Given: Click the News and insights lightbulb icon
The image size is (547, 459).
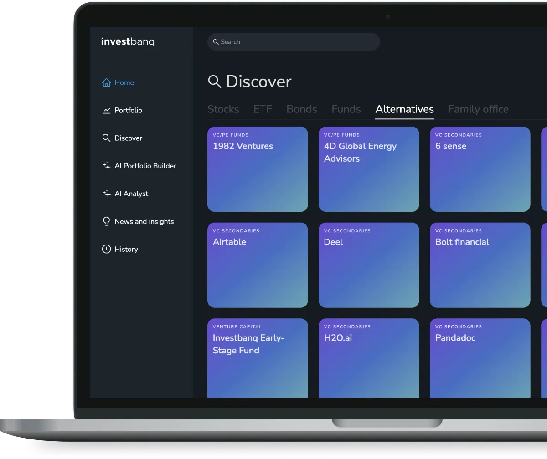Looking at the screenshot, I should pos(106,221).
